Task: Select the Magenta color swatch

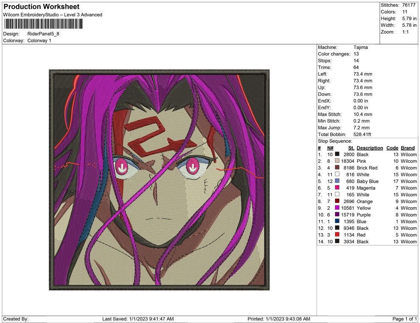Action: pos(337,188)
